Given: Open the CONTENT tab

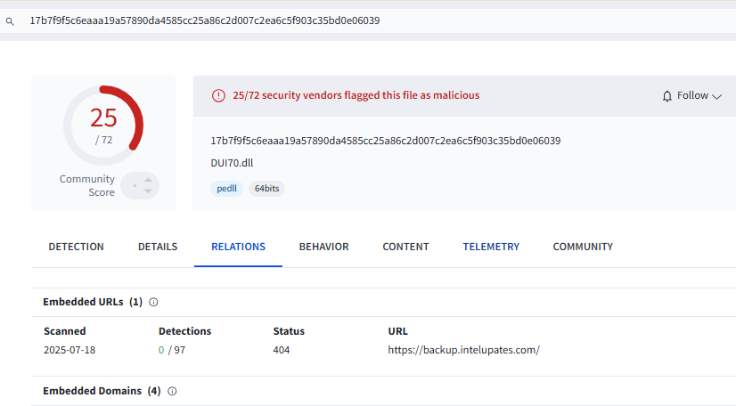Looking at the screenshot, I should coord(405,247).
